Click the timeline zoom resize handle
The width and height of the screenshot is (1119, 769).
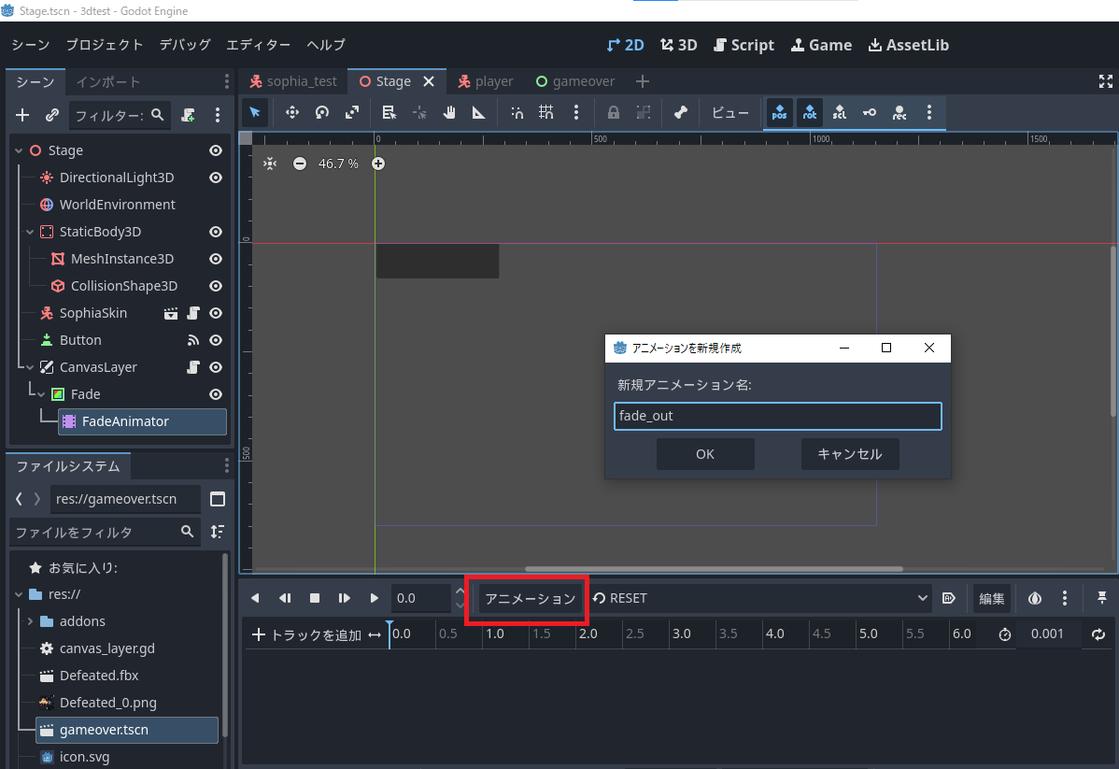click(375, 634)
